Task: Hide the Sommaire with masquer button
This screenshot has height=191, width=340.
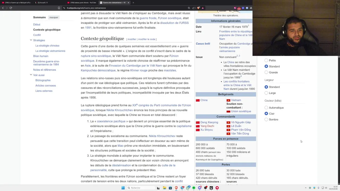Action: pyautogui.click(x=54, y=18)
